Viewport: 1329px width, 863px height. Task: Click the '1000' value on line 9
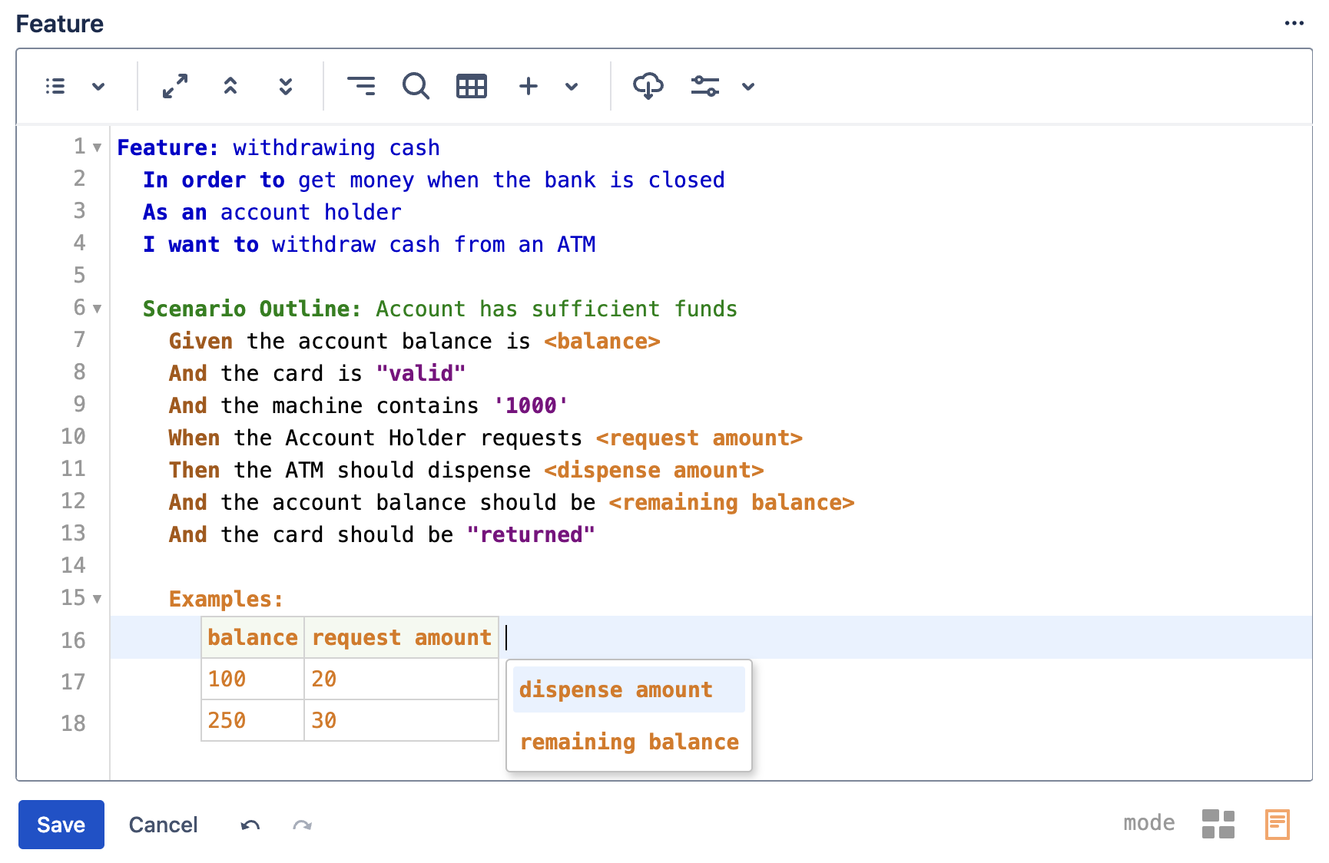point(531,405)
